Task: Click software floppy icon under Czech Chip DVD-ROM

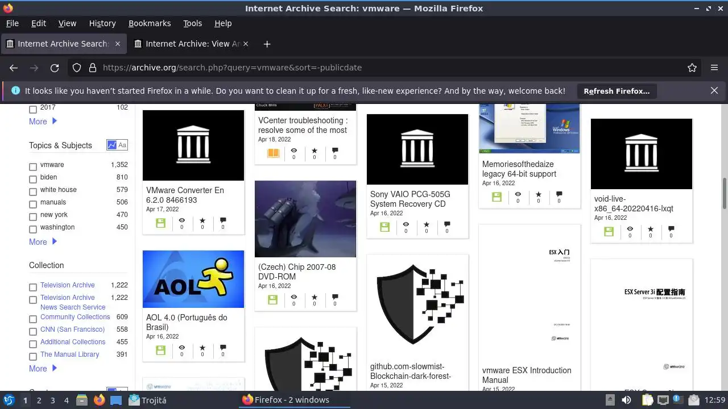Action: click(272, 300)
